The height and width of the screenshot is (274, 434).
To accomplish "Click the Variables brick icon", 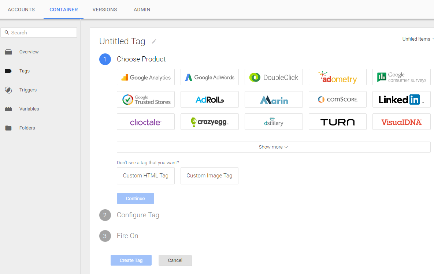I will click(x=8, y=109).
